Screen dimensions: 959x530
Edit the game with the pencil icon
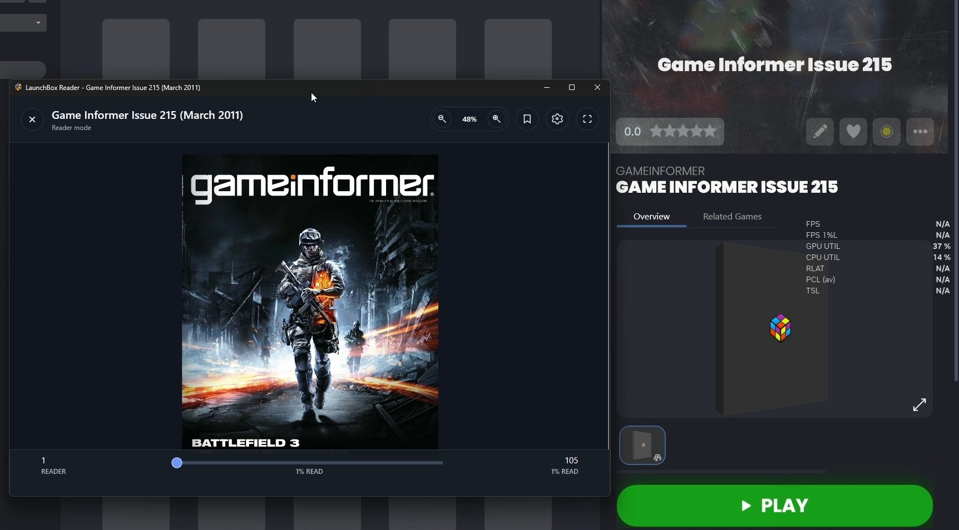tap(820, 132)
